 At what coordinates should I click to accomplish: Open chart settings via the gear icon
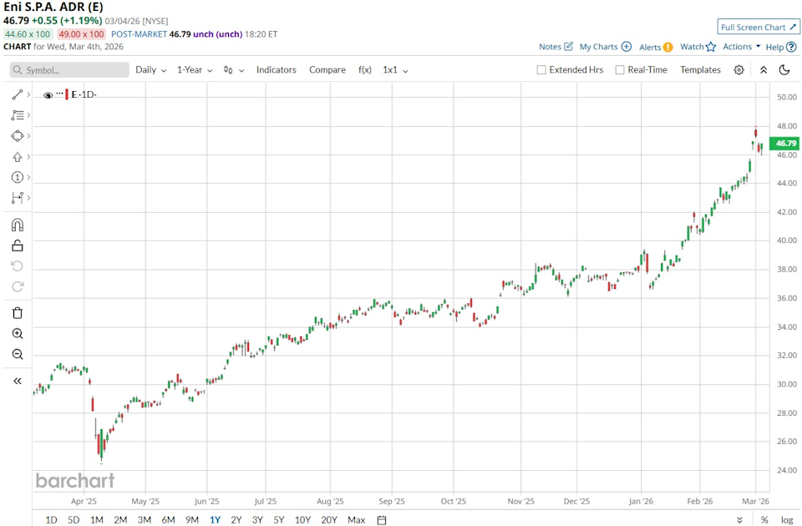click(x=739, y=70)
